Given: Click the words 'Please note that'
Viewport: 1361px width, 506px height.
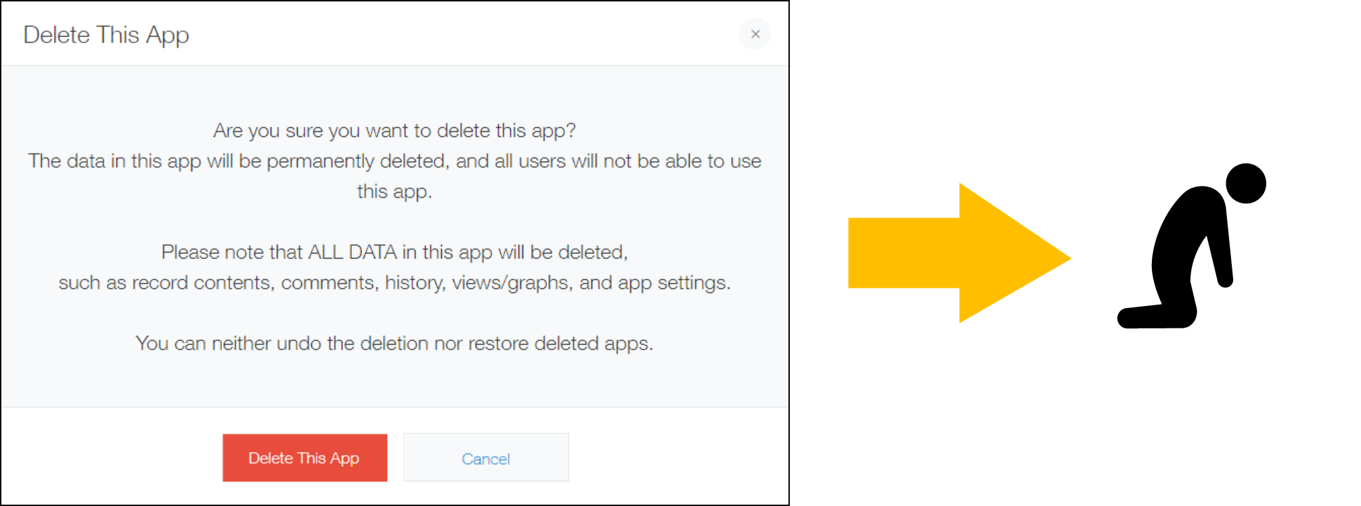Looking at the screenshot, I should (231, 252).
